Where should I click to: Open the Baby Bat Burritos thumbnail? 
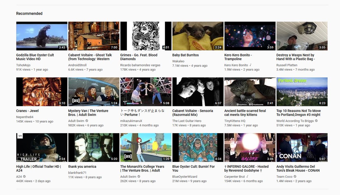[198, 36]
